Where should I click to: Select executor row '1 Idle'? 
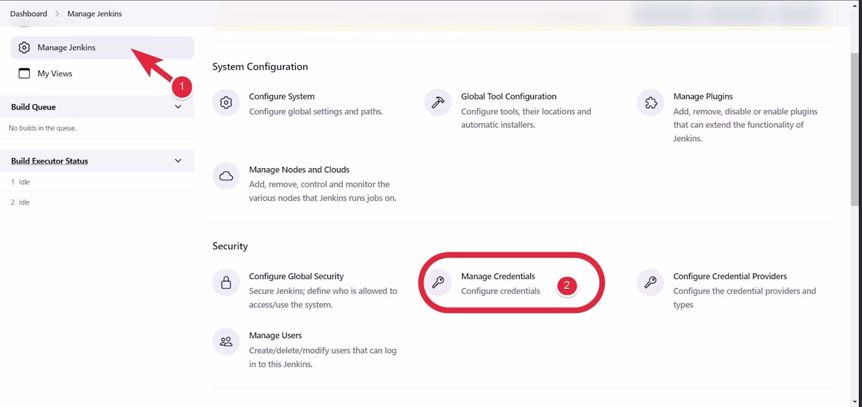tap(97, 182)
